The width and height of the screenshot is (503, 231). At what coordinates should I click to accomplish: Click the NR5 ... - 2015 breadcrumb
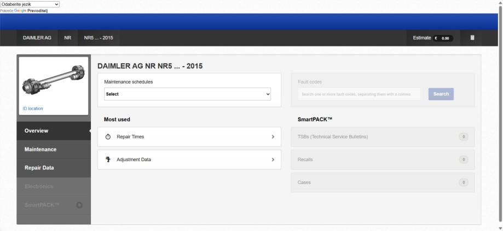(x=99, y=38)
